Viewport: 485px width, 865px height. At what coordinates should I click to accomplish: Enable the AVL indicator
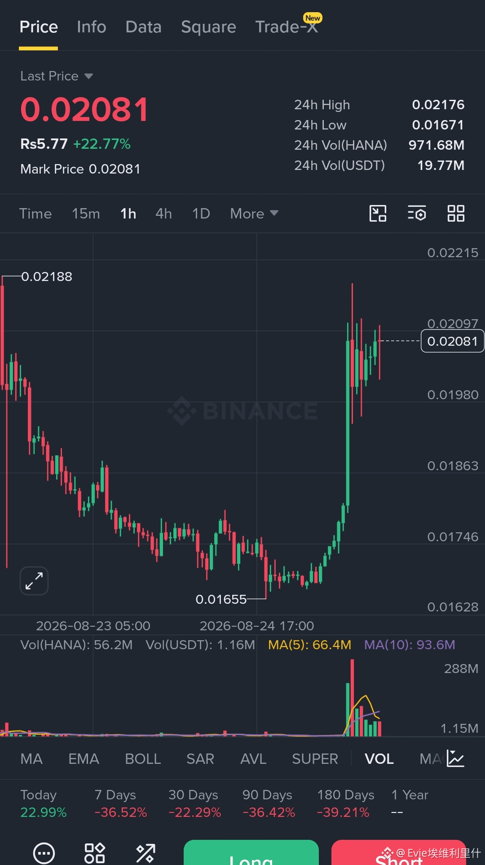click(253, 759)
